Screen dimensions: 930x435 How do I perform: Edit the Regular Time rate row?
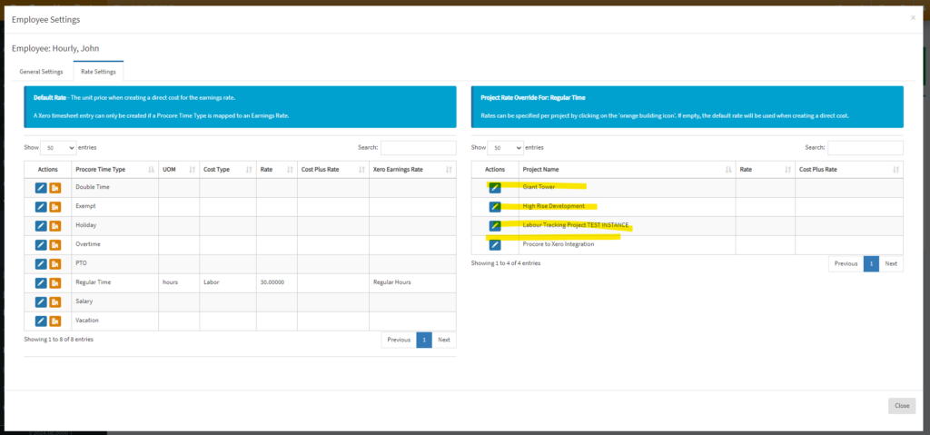click(40, 282)
